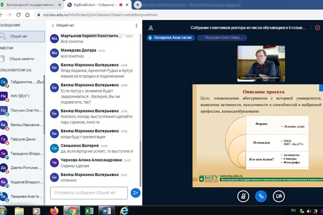Click the recording indicator in the meeting header
Image resolution: width=323 pixels, height=215 pixels.
pos(317,28)
